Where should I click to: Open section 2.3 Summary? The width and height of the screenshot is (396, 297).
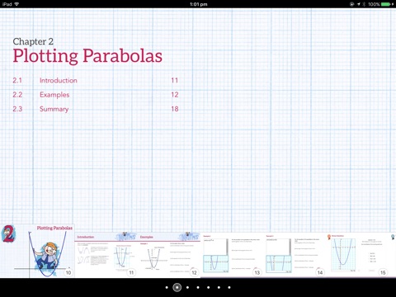[96, 109]
